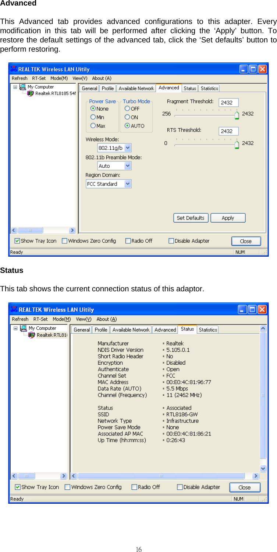Enable Windows Zero Config in Advanced window

(64, 241)
